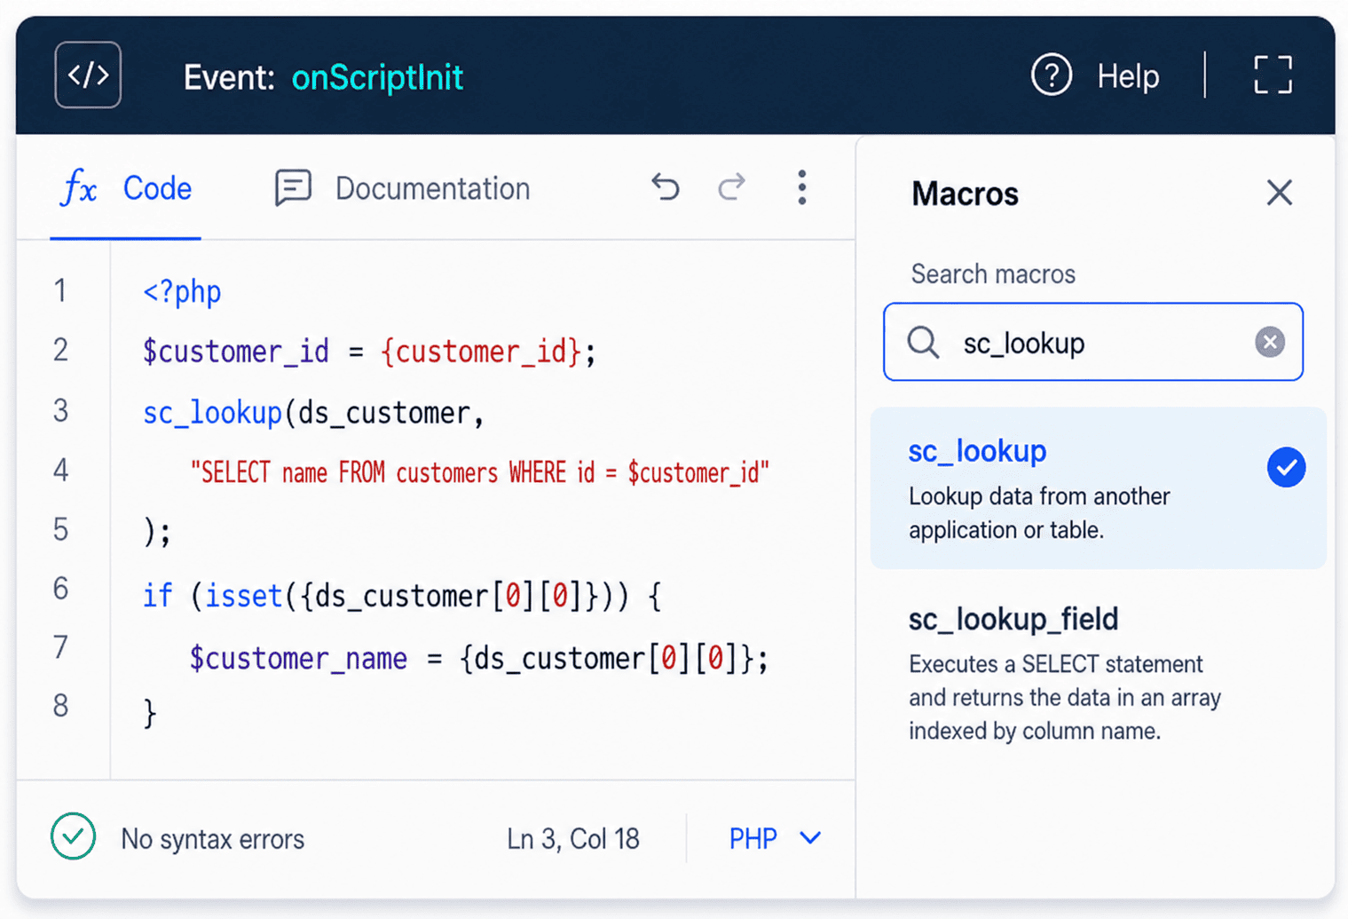Click the 'No syntax errors' status text
This screenshot has width=1348, height=919.
coord(212,839)
